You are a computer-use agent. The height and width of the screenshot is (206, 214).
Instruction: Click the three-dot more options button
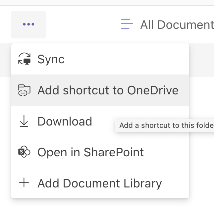[x=28, y=25]
